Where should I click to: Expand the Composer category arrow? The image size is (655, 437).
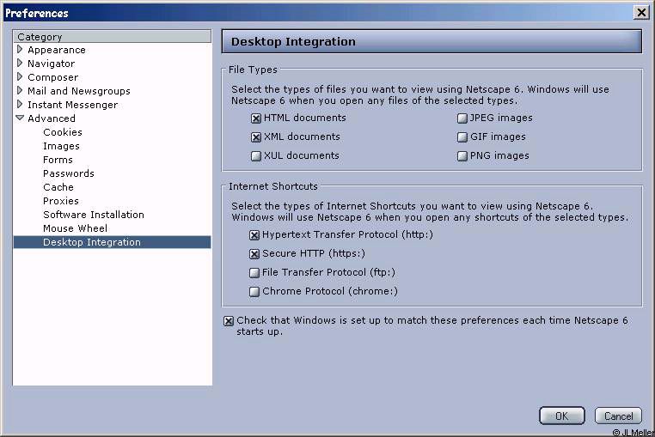click(20, 76)
